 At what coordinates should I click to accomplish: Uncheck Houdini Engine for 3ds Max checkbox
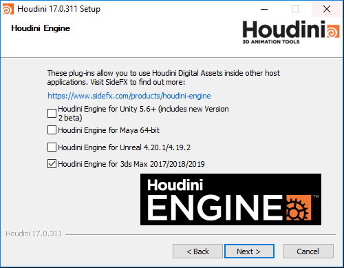(x=52, y=164)
